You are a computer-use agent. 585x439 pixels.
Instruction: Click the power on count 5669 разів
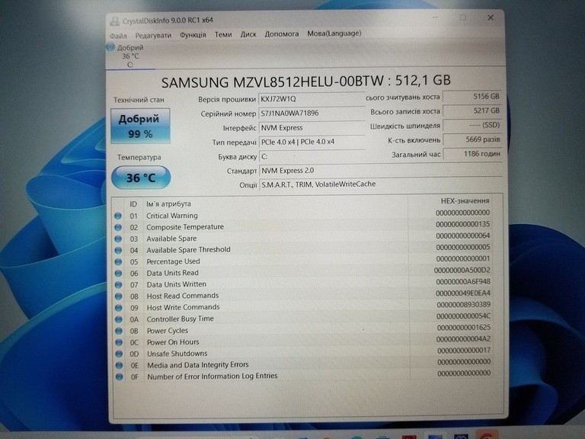pos(472,139)
